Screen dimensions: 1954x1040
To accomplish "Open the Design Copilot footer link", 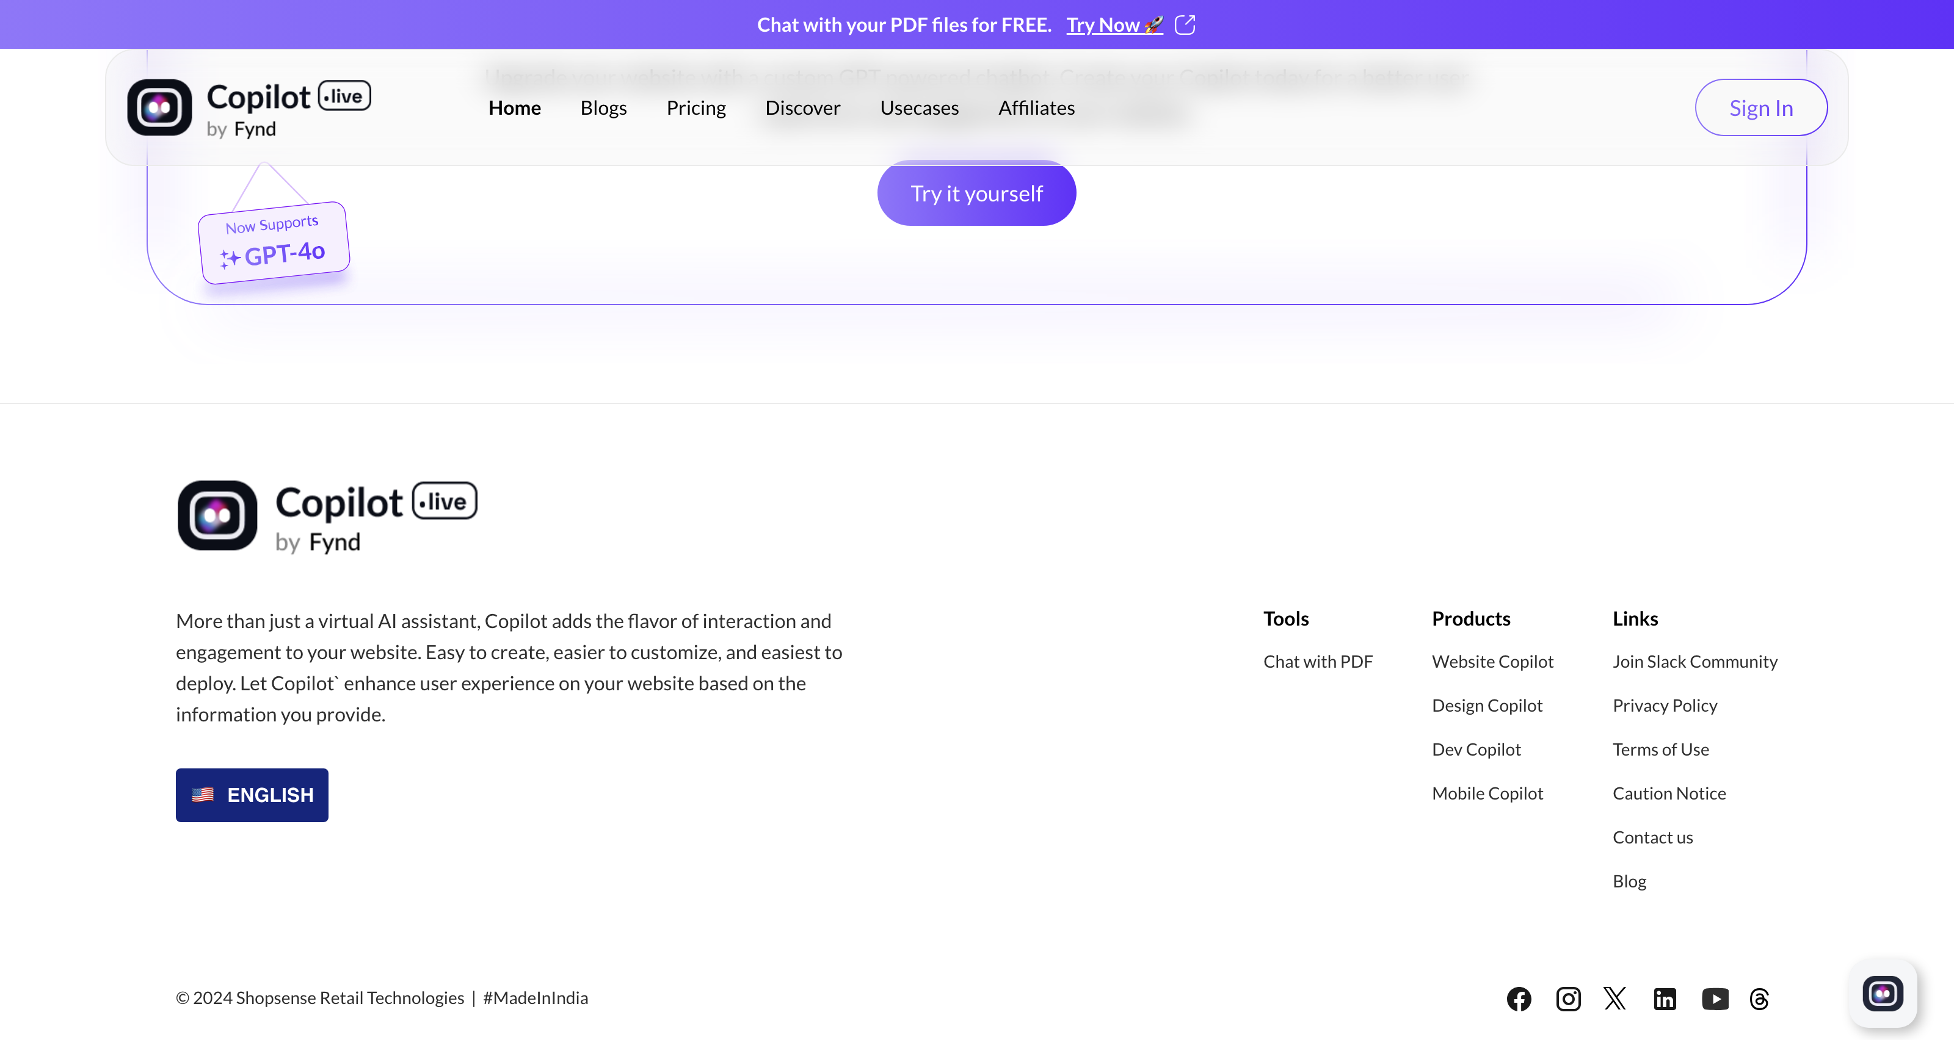I will tap(1487, 706).
